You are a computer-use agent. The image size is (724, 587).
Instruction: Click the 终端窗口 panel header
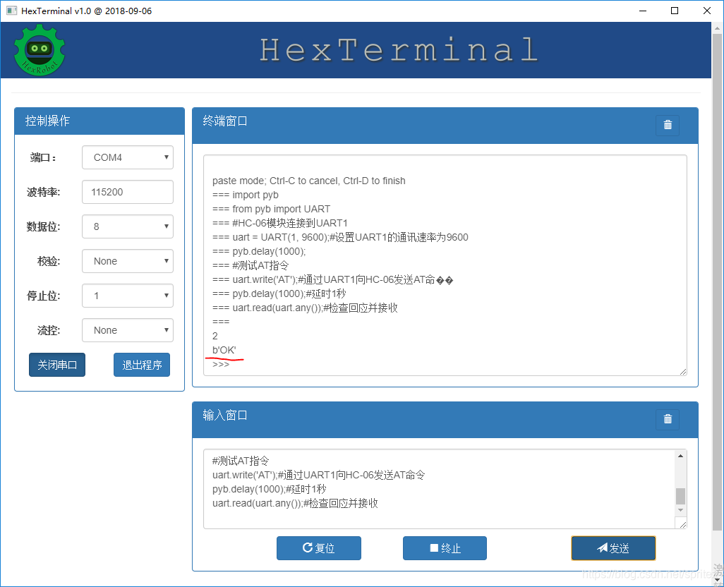tap(445, 126)
